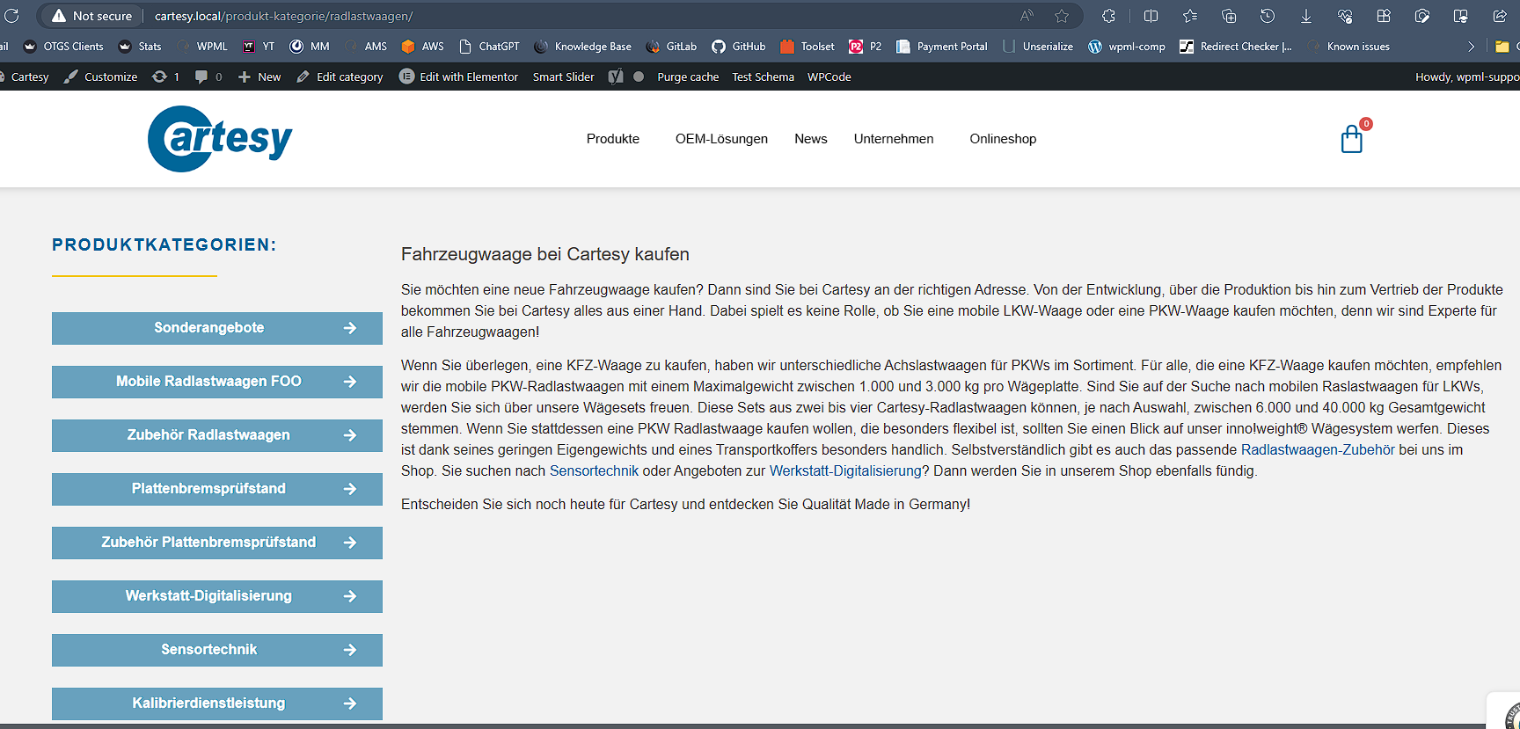This screenshot has height=729, width=1520.
Task: Open the Collections icon
Action: coord(1229,16)
